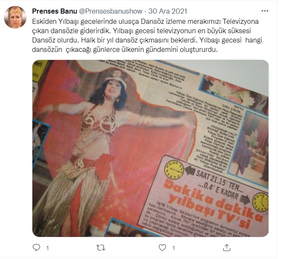Open tweet details by clicking the tweet text
Image resolution: width=283 pixels, height=259 pixels.
coord(147,35)
